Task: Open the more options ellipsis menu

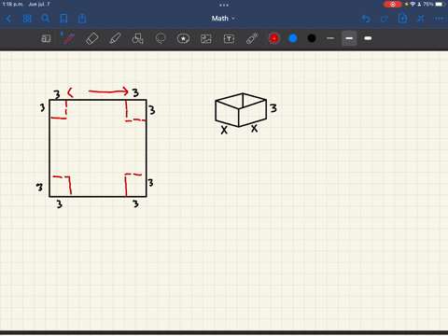Action: coord(439,19)
